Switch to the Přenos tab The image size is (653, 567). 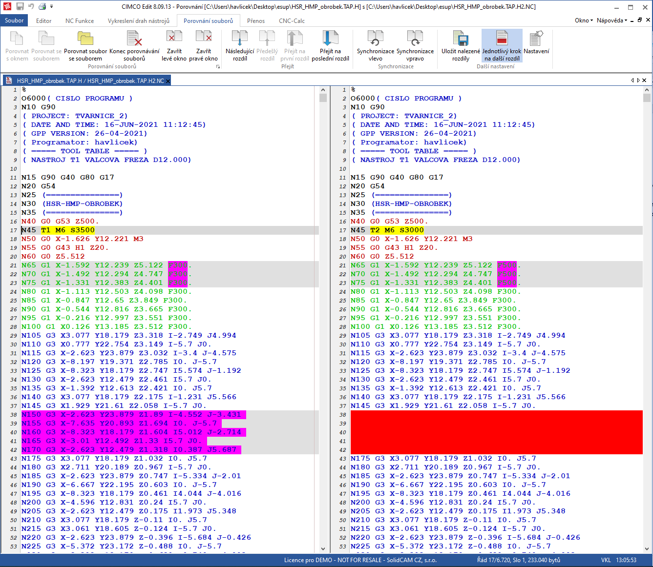coord(256,21)
